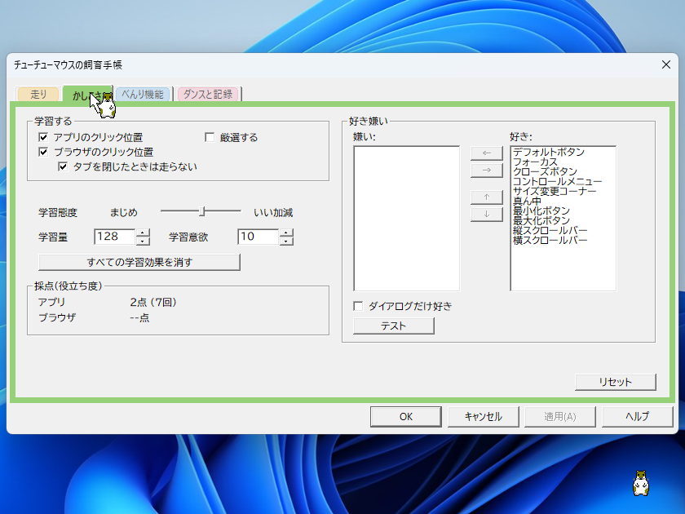
Task: Switch to the 走り tab
Action: pos(38,94)
